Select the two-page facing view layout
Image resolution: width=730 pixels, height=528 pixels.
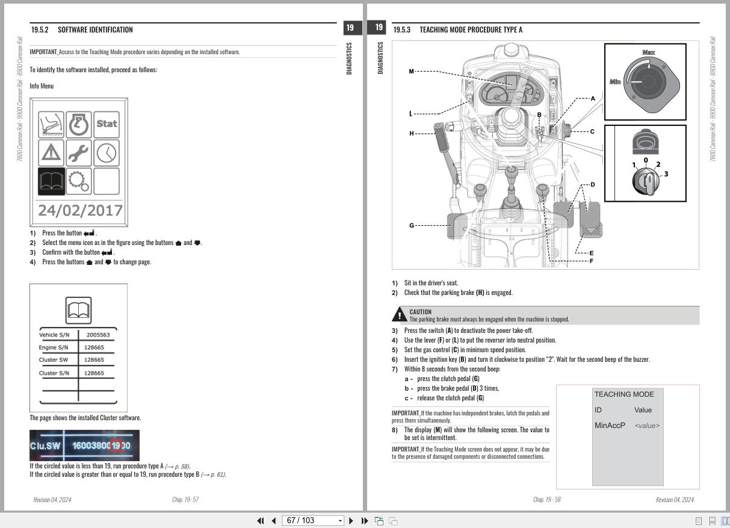tap(725, 521)
